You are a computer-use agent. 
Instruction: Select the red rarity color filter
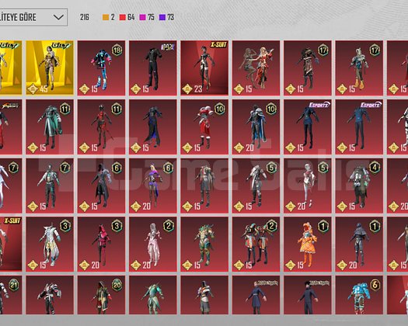click(x=122, y=17)
